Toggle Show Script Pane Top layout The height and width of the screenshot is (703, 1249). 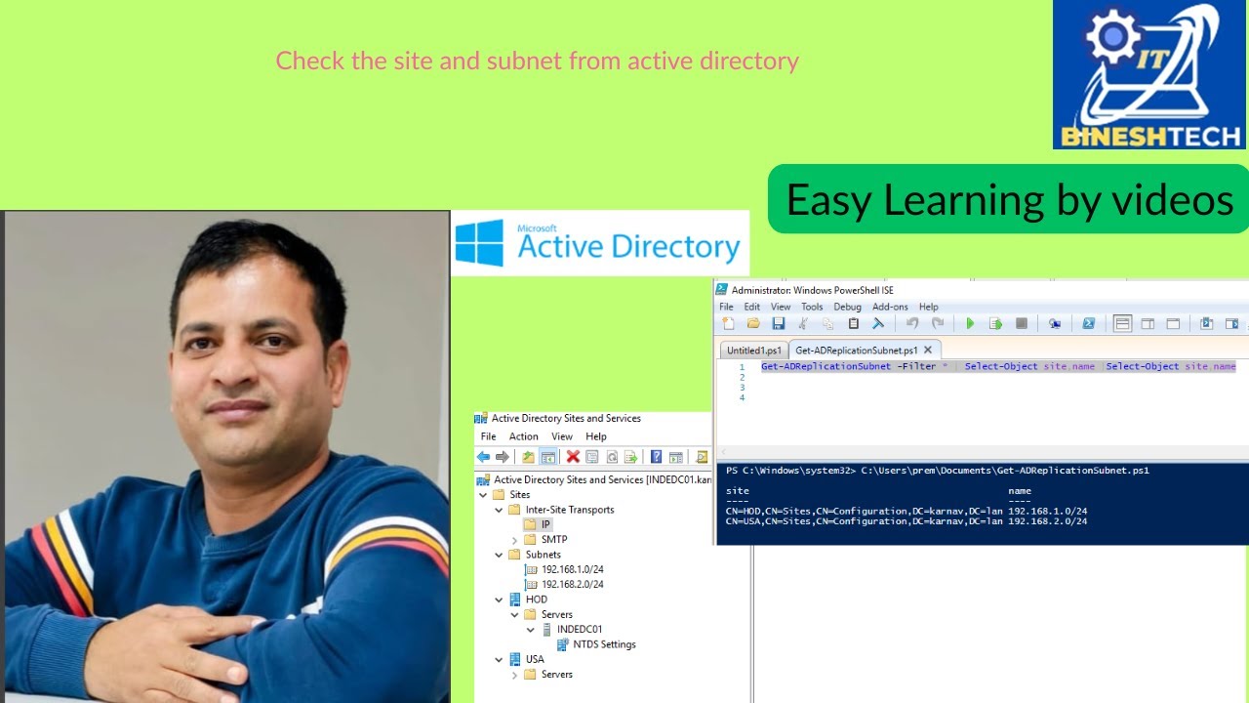[x=1122, y=323]
